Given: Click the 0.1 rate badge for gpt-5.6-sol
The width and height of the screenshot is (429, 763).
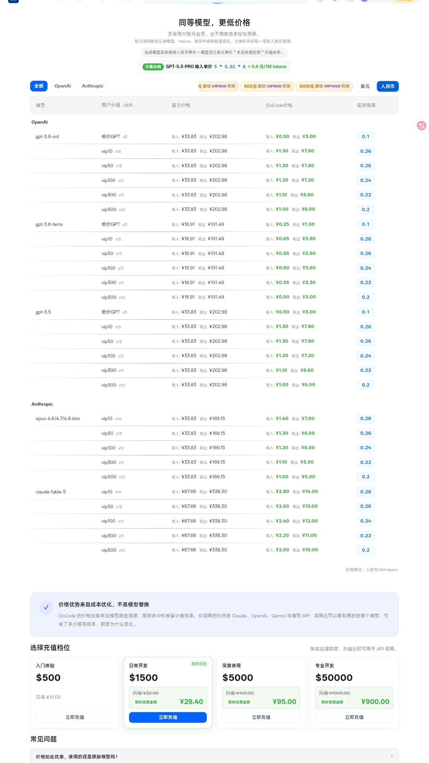Looking at the screenshot, I should pos(365,136).
